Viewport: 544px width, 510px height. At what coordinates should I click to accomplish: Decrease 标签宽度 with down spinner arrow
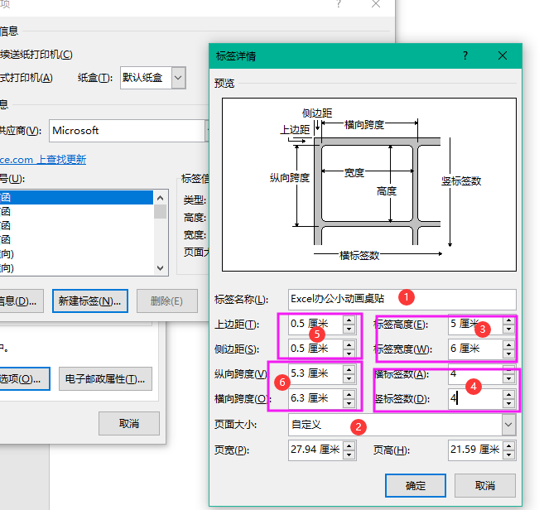(508, 354)
